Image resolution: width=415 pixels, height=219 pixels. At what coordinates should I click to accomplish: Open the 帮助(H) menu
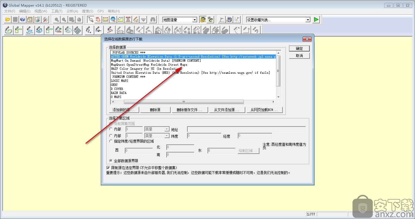pos(114,11)
